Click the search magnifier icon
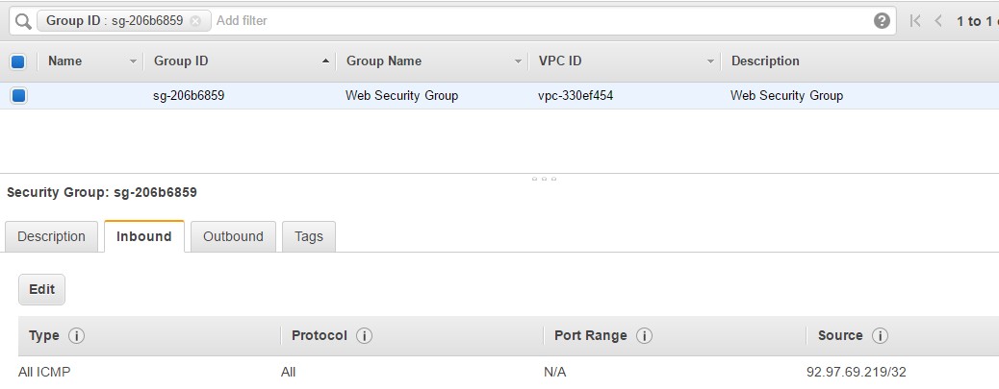This screenshot has height=389, width=999. (23, 21)
